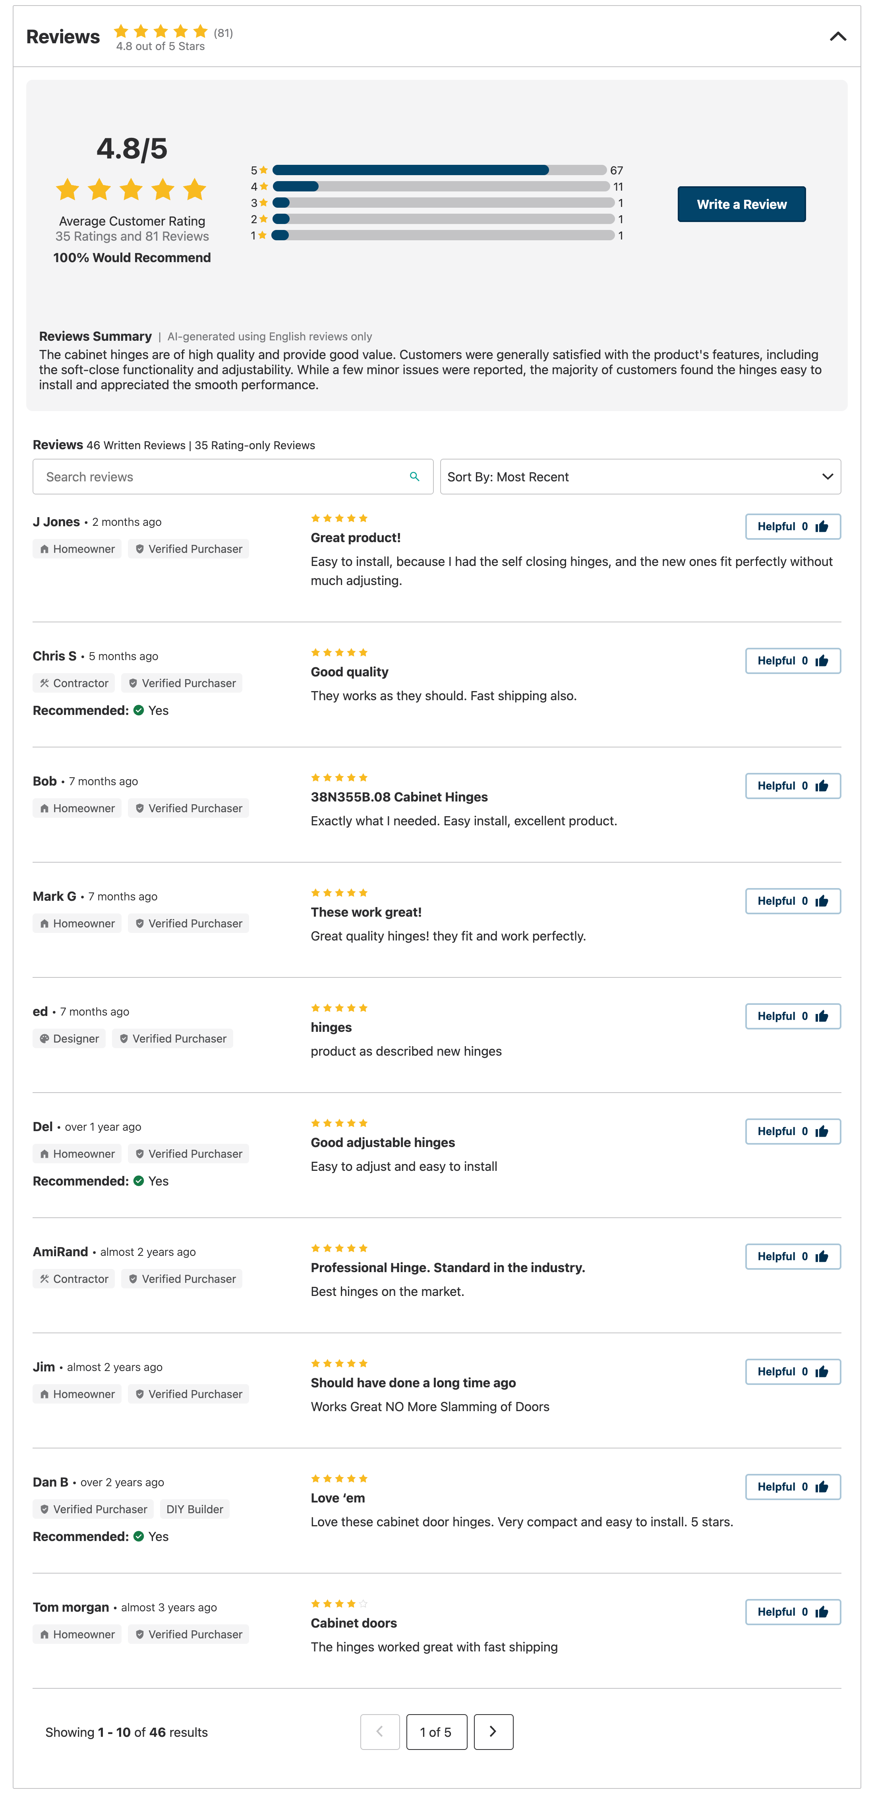Open the Sort By Most Recent dropdown

point(640,477)
